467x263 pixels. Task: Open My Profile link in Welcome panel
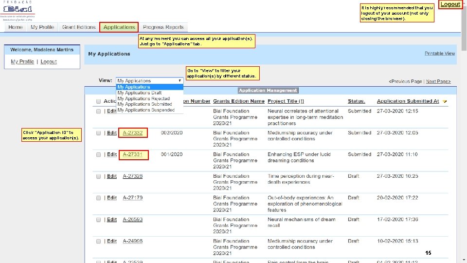click(22, 62)
